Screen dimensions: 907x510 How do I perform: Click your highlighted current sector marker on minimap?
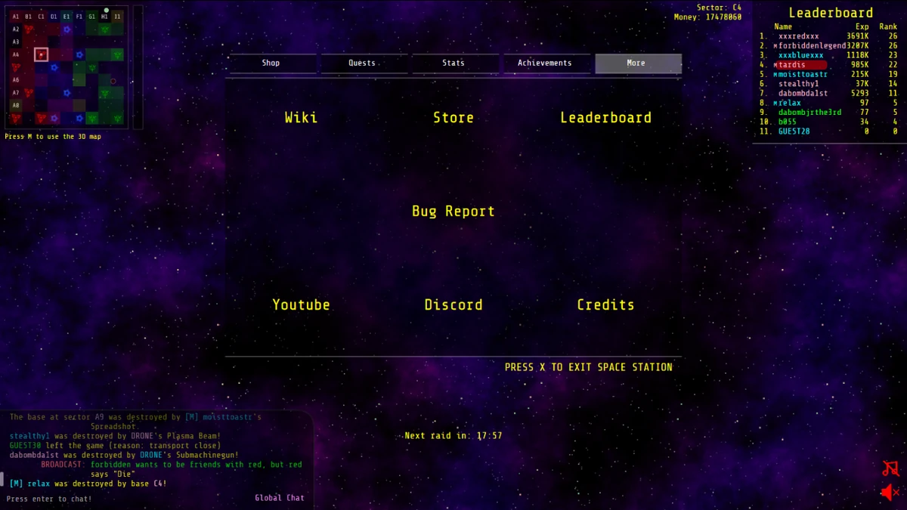tap(41, 54)
